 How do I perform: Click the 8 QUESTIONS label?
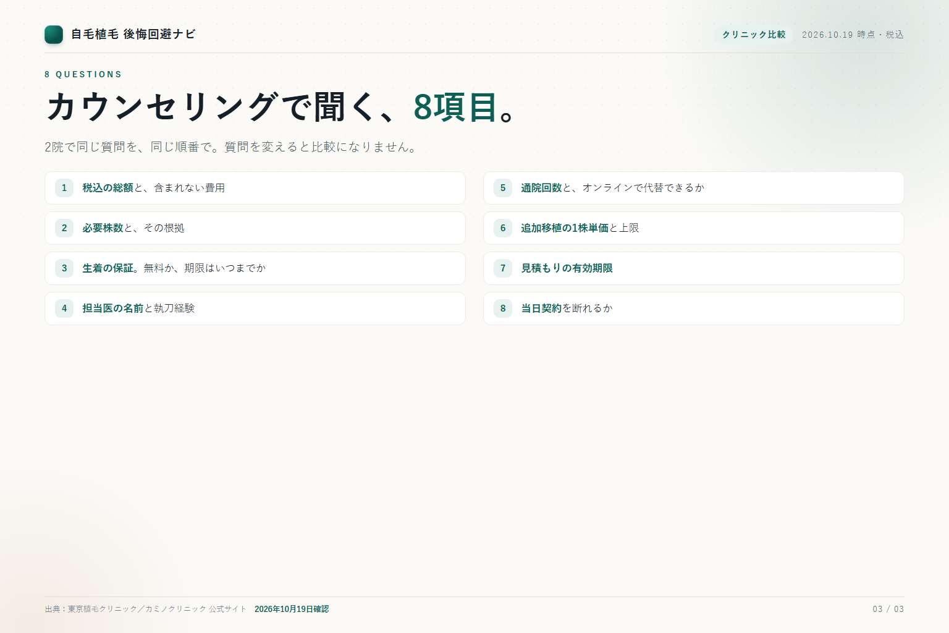pos(83,74)
